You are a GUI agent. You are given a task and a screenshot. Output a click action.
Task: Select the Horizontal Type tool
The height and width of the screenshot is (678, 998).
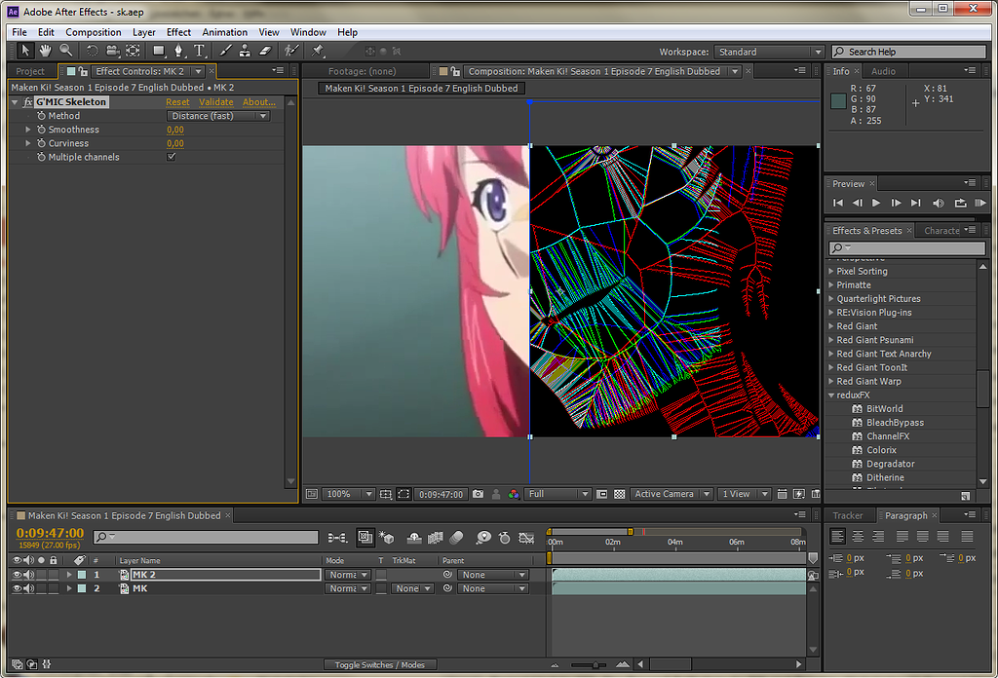coord(199,51)
